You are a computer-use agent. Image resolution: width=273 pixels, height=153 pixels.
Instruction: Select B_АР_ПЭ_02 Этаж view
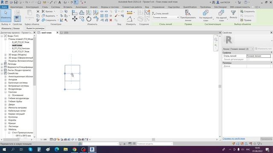pyautogui.click(x=21, y=42)
